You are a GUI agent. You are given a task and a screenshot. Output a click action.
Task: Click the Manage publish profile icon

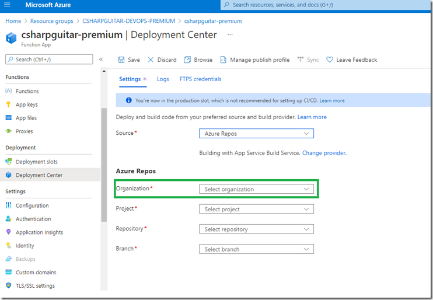click(223, 60)
